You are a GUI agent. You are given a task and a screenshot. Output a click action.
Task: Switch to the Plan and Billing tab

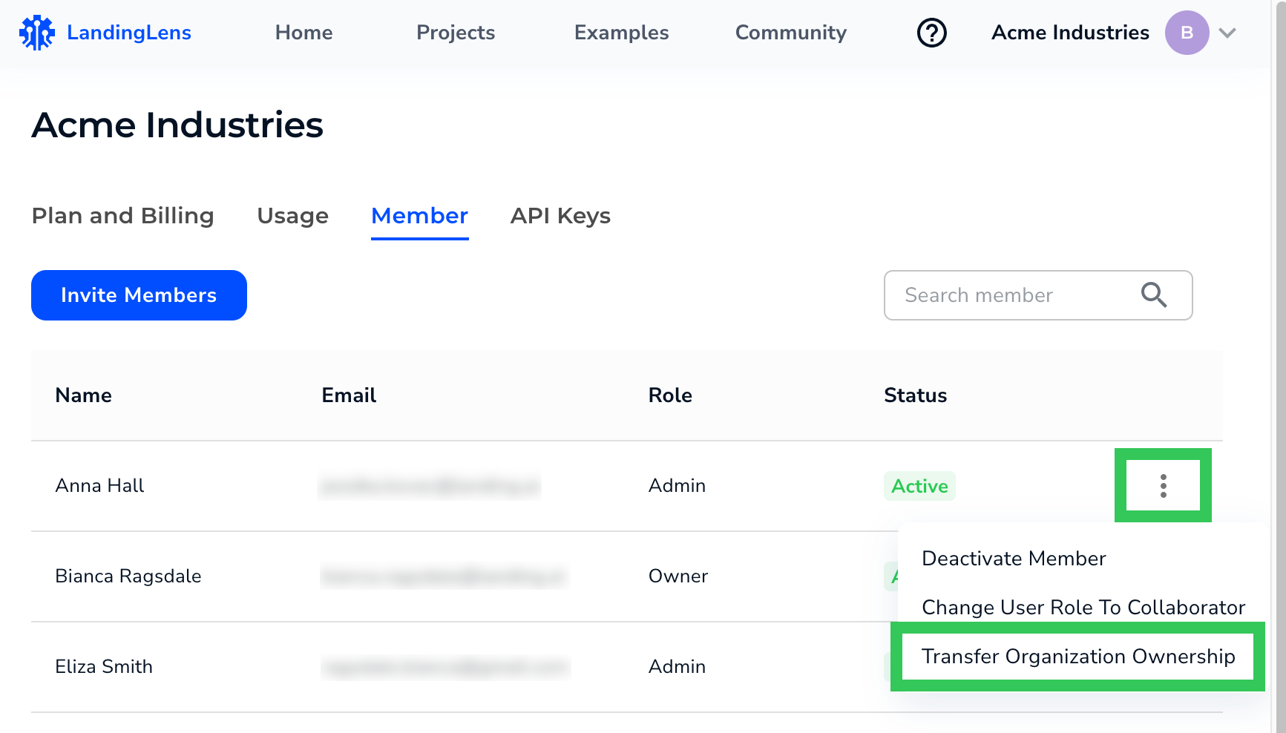pyautogui.click(x=122, y=216)
